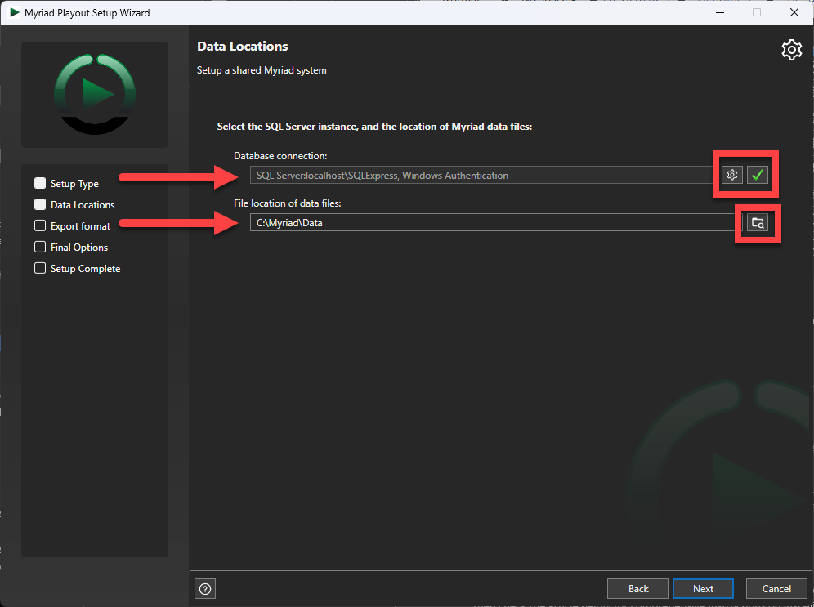Click the Myriad play logo in the sidebar
Viewport: 814px width, 607px height.
[95, 95]
